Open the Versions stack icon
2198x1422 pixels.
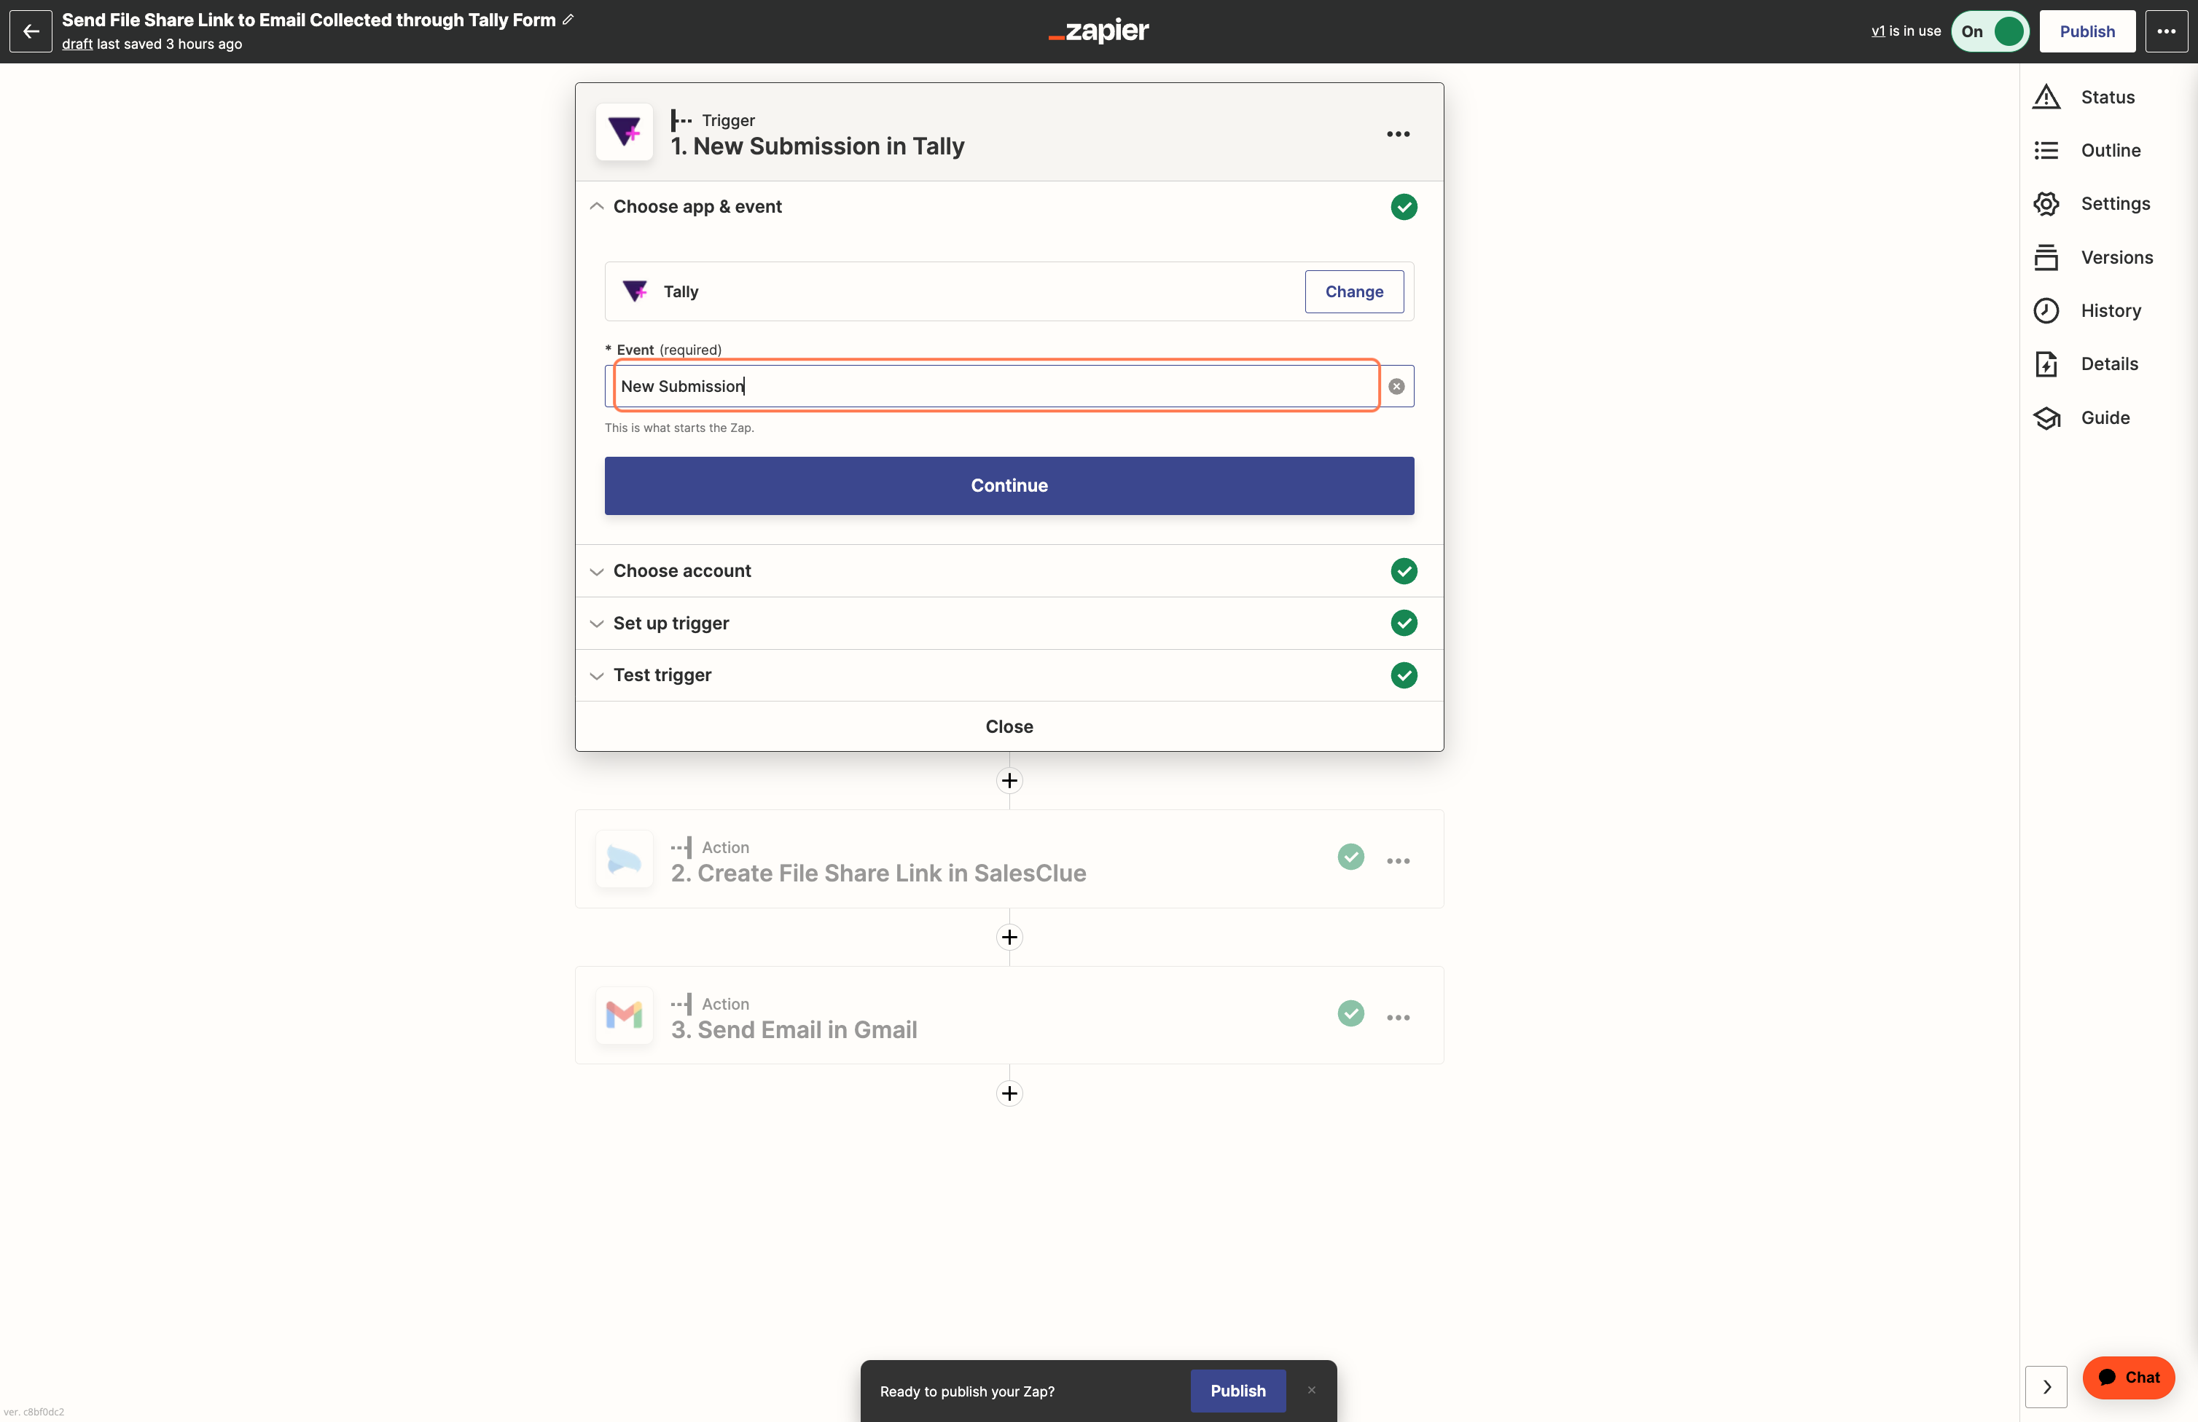(2046, 258)
